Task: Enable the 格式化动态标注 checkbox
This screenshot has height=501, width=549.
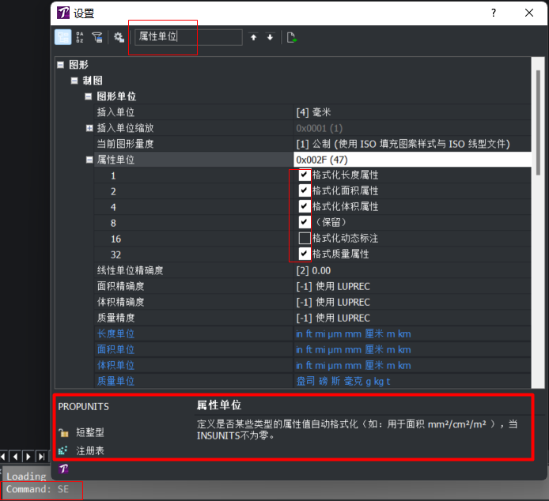Action: click(x=305, y=239)
